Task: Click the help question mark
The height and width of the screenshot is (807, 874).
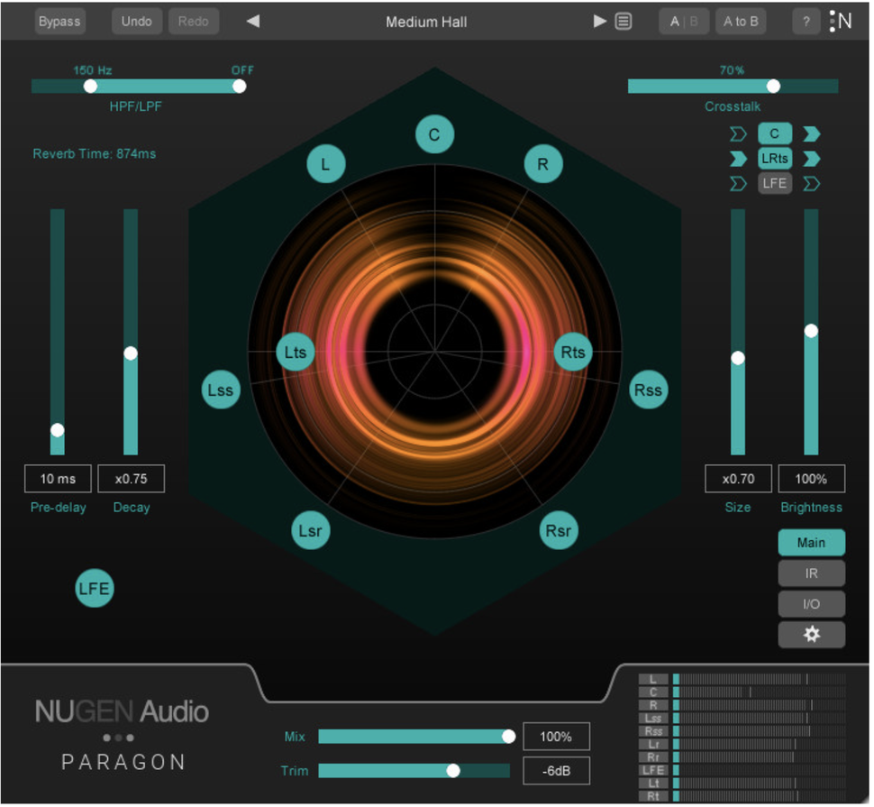Action: pyautogui.click(x=806, y=21)
